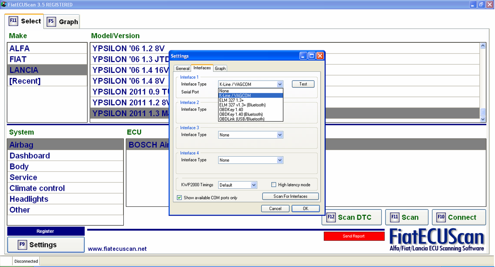Click Scan For Interfaces button
The image size is (495, 267).
click(290, 196)
